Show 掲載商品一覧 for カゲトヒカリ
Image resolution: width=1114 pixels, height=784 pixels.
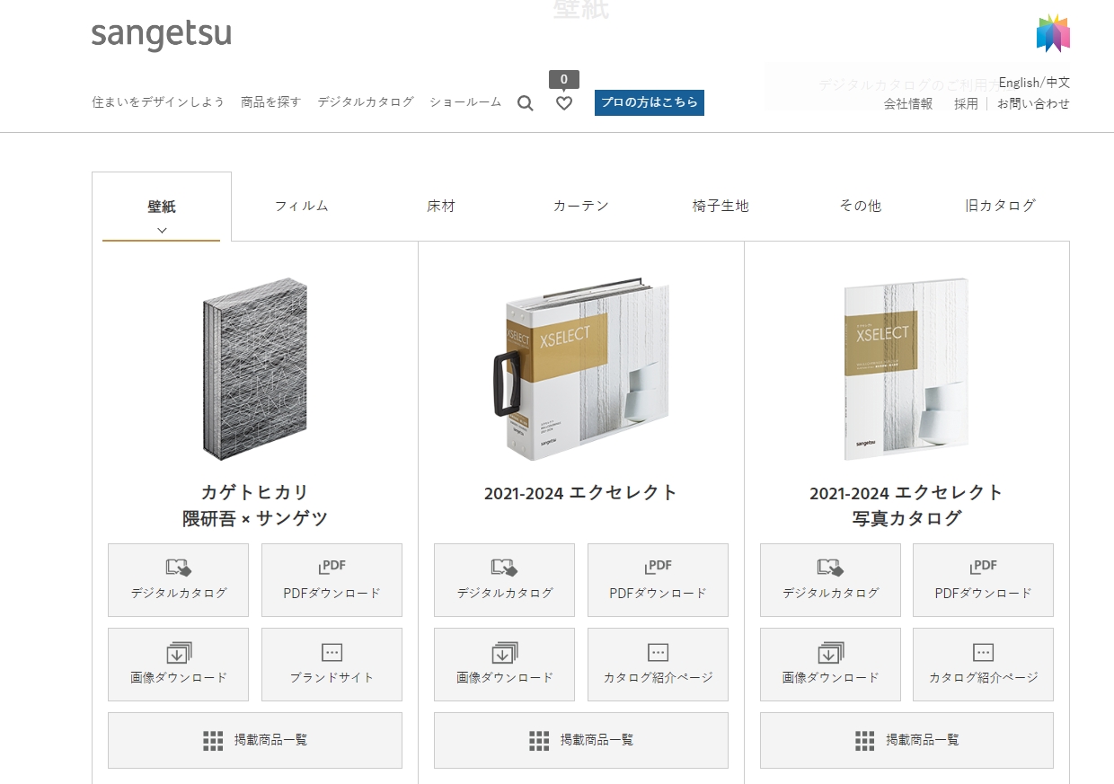tap(255, 740)
